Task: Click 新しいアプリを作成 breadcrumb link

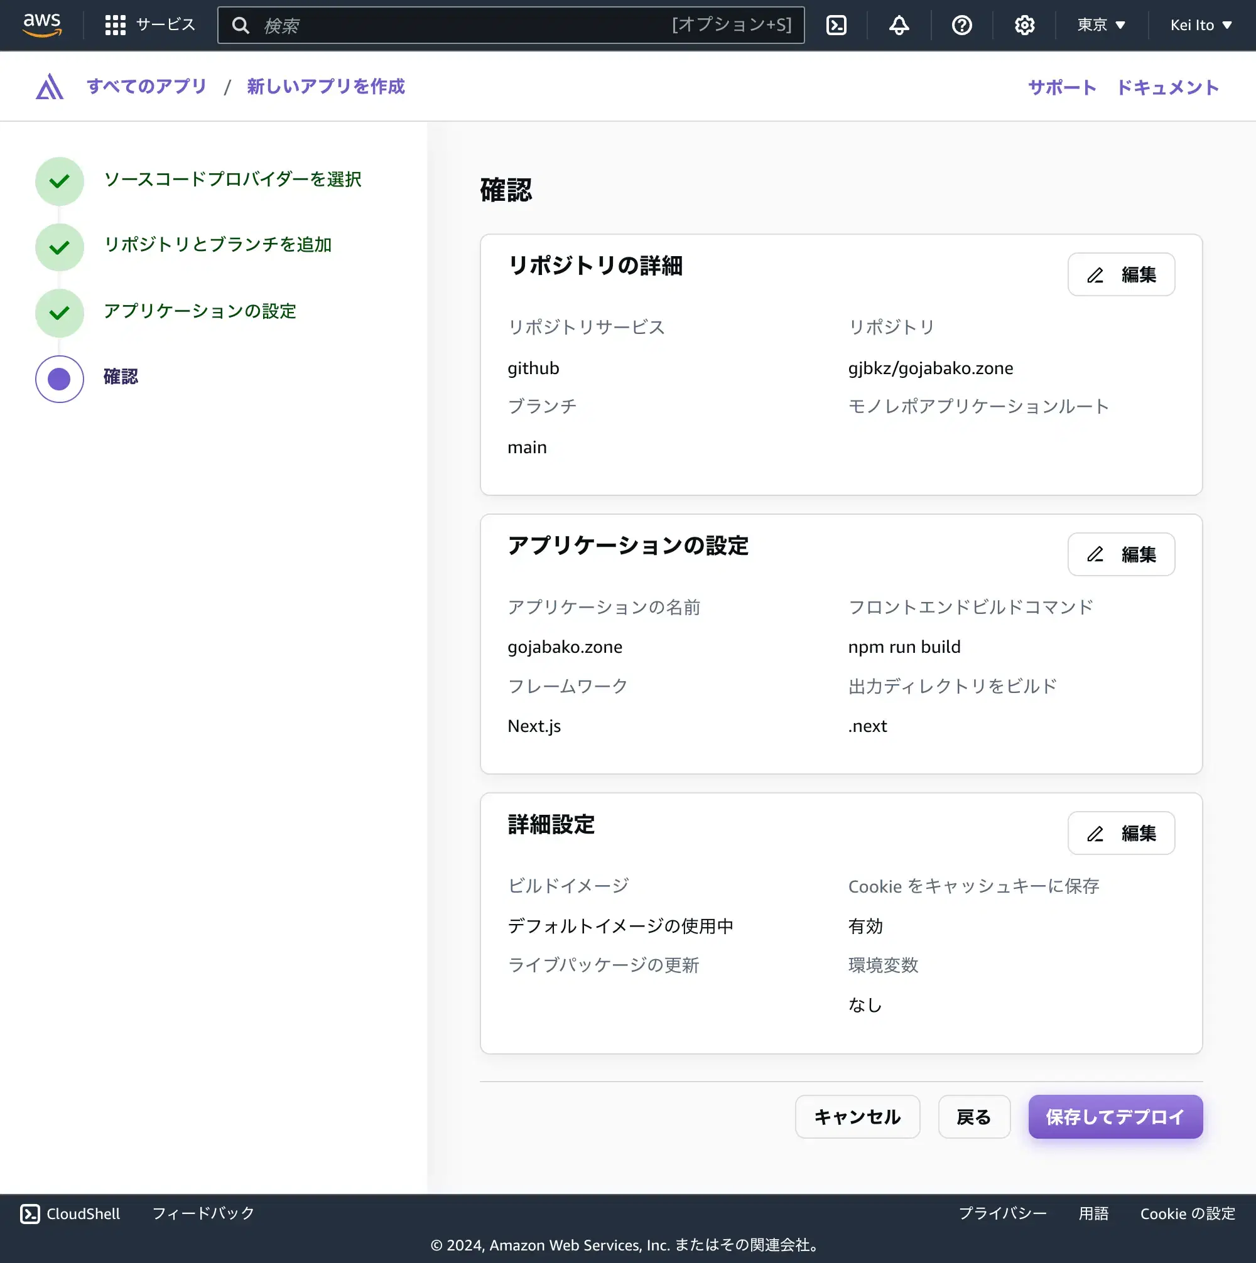Action: pos(326,86)
